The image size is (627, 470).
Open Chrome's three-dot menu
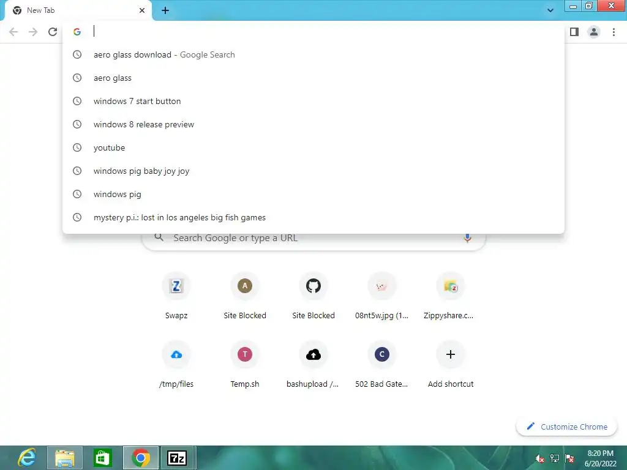[x=614, y=32]
